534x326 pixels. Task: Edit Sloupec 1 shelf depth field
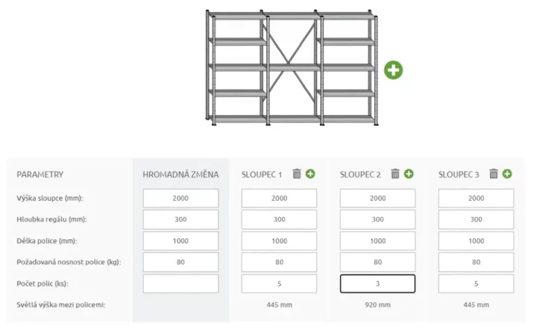click(279, 220)
